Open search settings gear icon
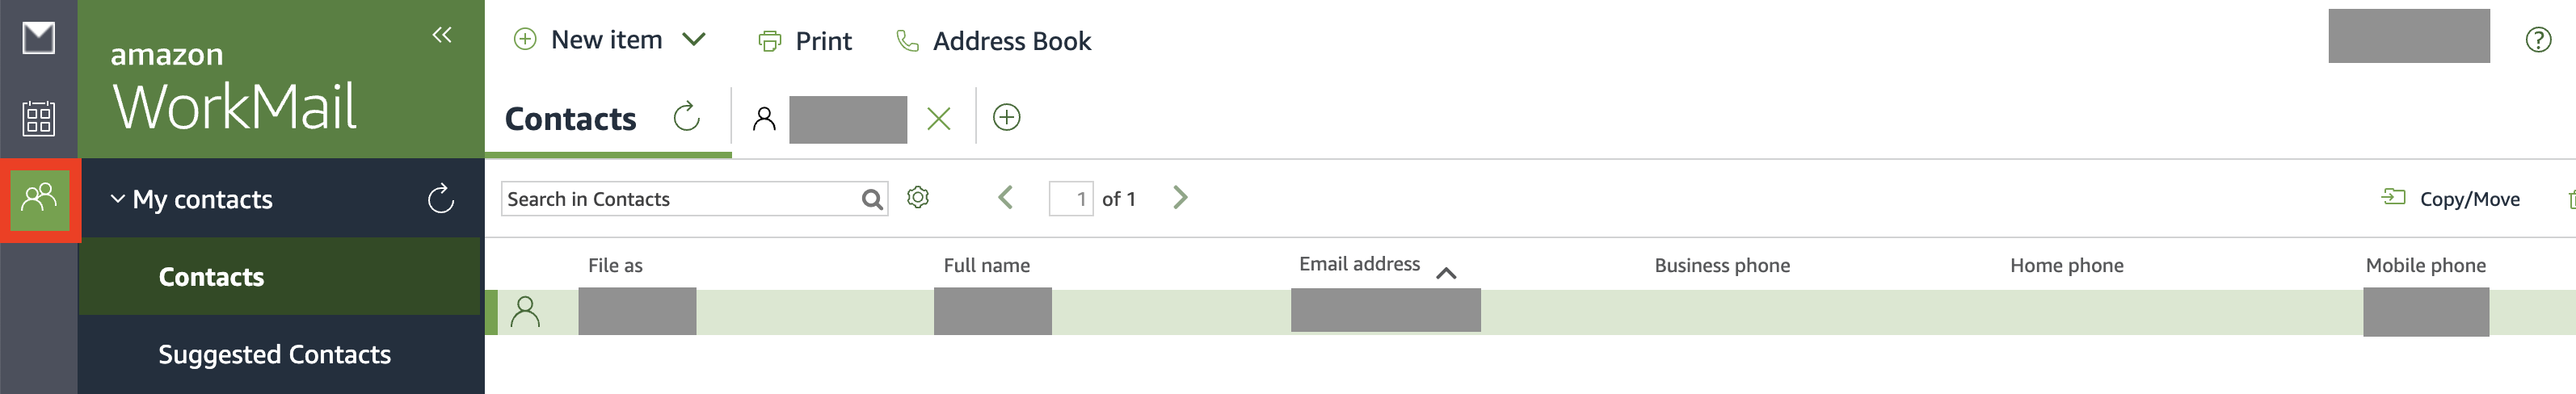The height and width of the screenshot is (394, 2576). 918,198
